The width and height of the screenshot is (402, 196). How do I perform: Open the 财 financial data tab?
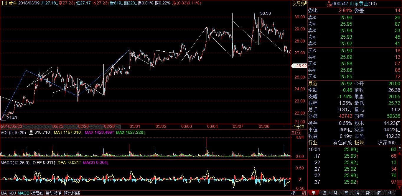335,193
